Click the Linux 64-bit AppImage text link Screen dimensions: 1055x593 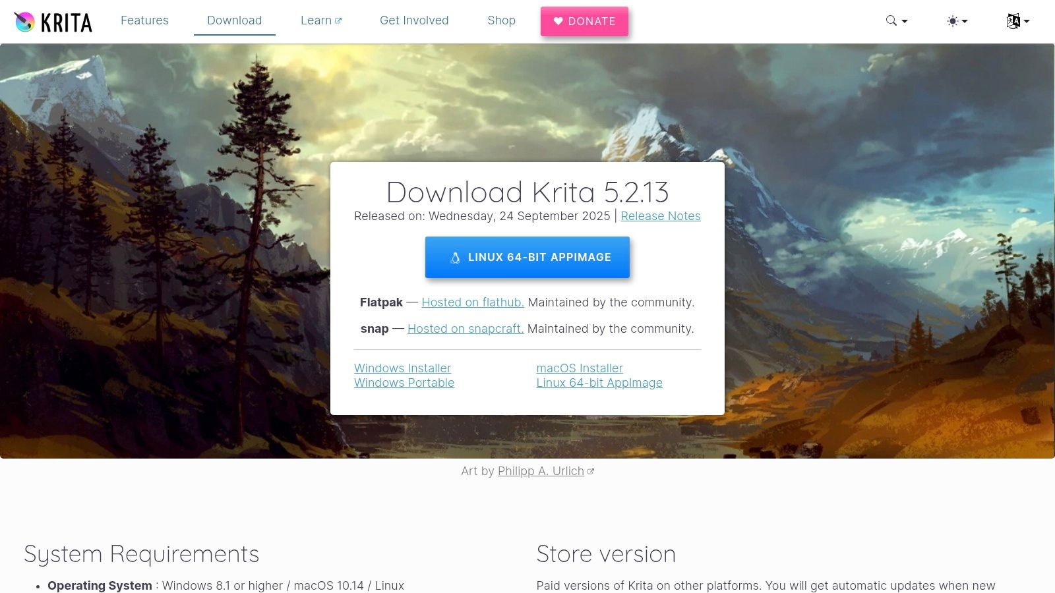coord(599,383)
